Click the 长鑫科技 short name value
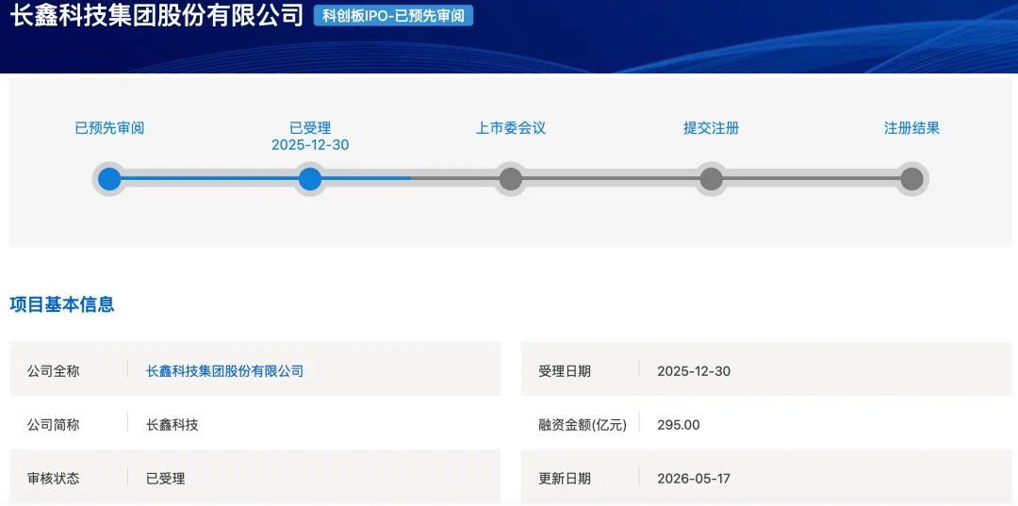Image resolution: width=1018 pixels, height=506 pixels. [172, 425]
